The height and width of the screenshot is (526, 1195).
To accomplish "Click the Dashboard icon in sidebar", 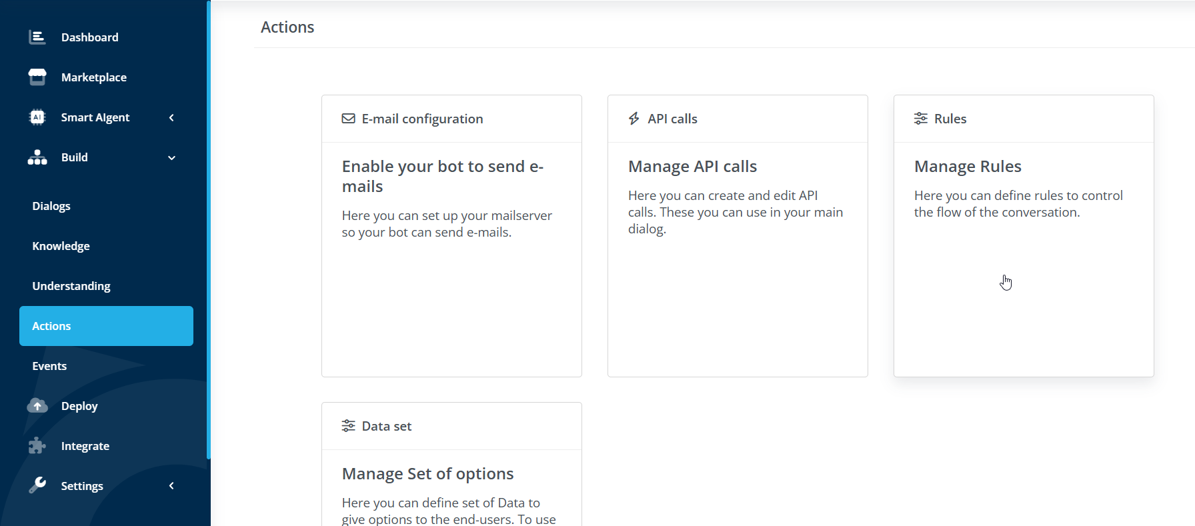I will coord(37,37).
